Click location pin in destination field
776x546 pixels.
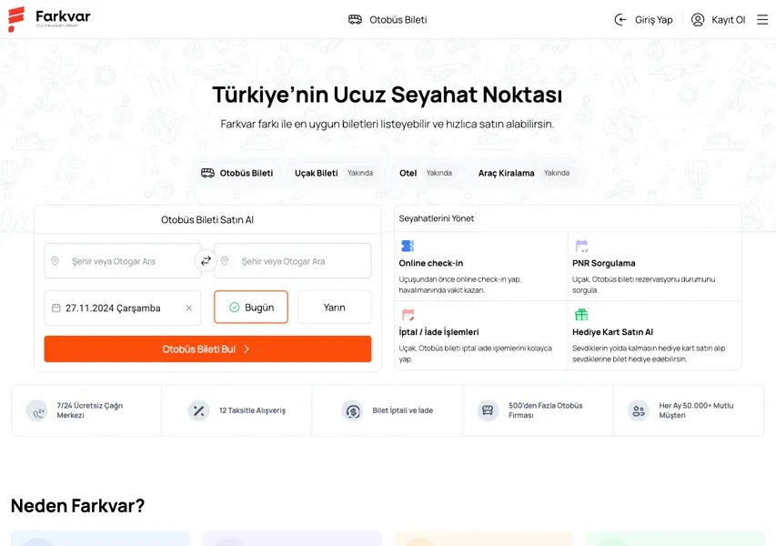225,260
